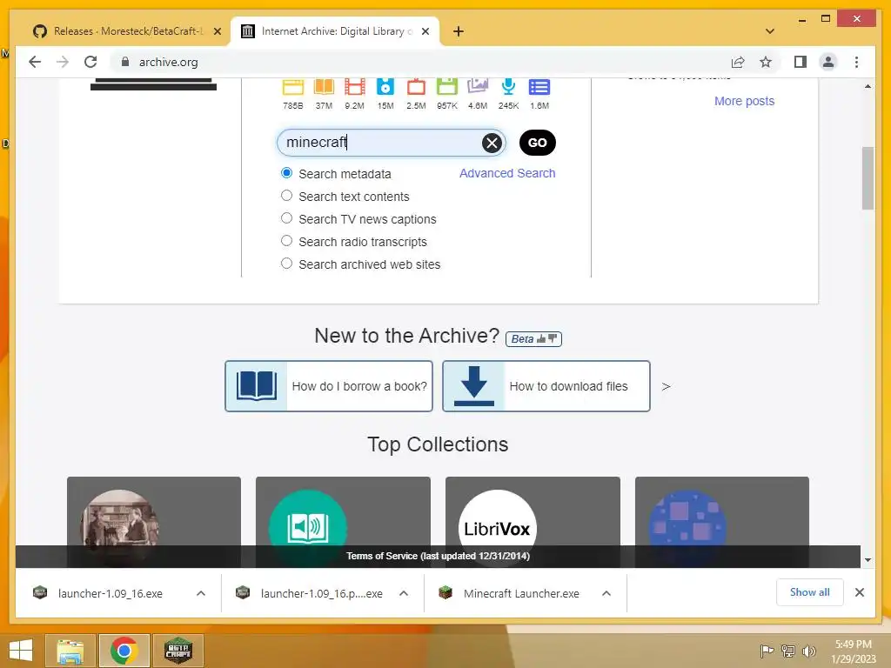Open File Explorer from the taskbar
This screenshot has width=891, height=668.
70,651
